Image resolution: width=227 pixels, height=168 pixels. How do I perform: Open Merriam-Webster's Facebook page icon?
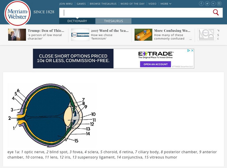coord(201,3)
